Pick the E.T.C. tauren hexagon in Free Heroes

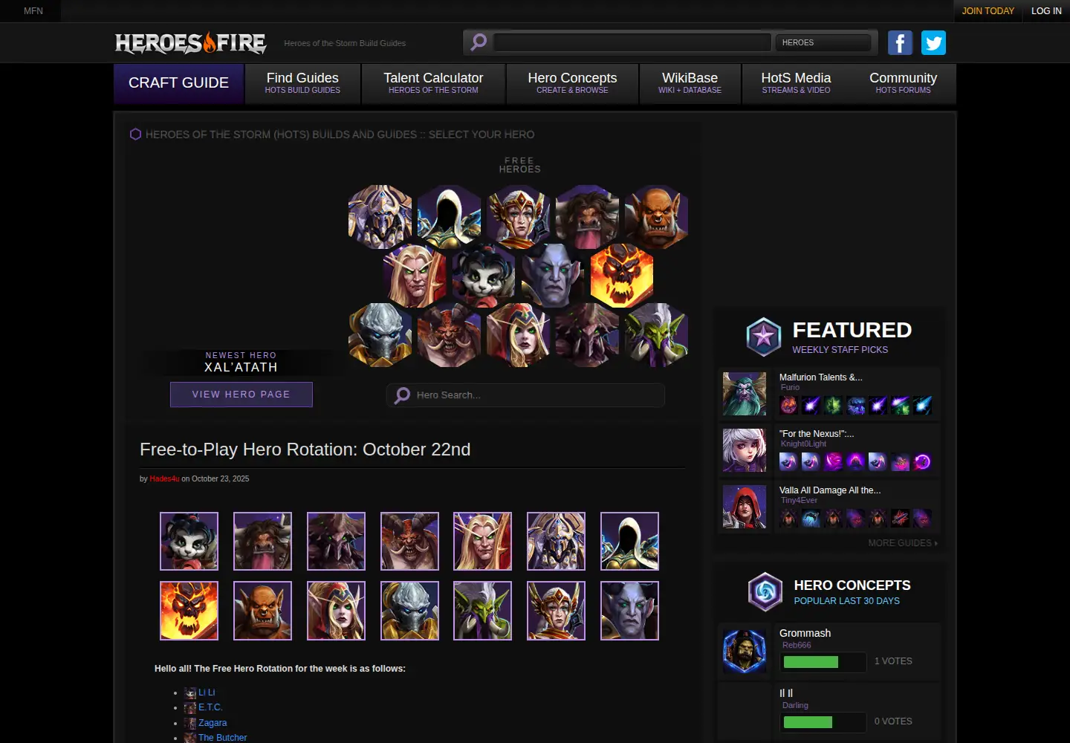tap(587, 216)
